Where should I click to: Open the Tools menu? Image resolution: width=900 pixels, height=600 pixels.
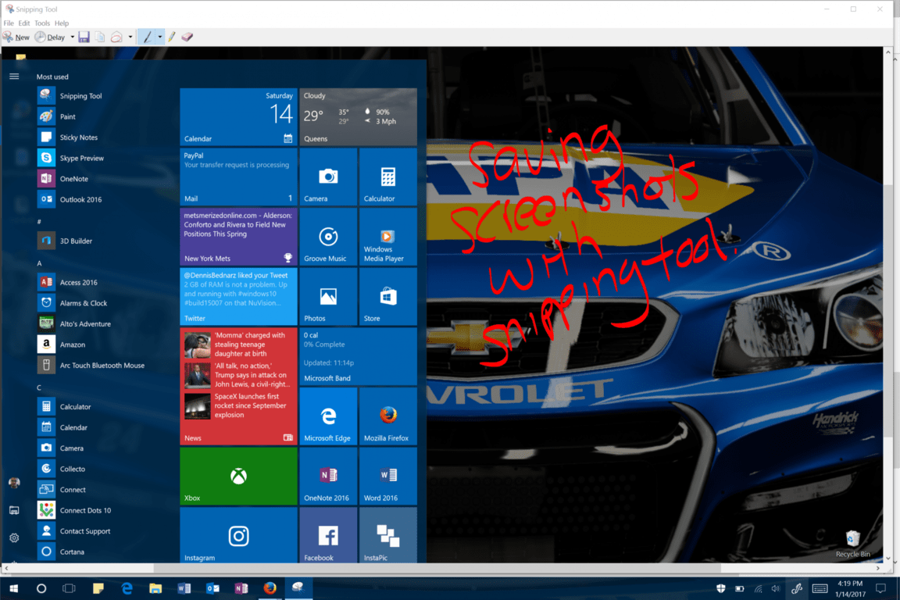pos(42,23)
